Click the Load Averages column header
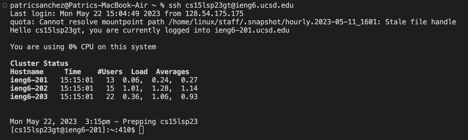The height and width of the screenshot is (140, 468). pos(160,72)
